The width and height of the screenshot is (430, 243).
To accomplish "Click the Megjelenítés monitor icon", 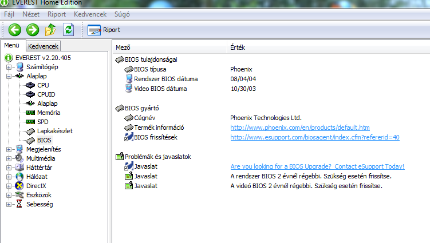I will pos(19,149).
